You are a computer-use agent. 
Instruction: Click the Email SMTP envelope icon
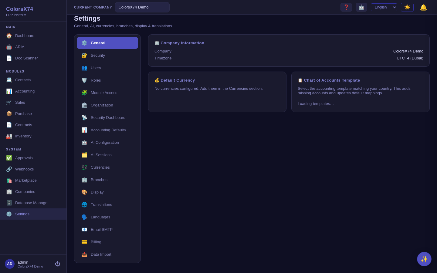tap(84, 230)
